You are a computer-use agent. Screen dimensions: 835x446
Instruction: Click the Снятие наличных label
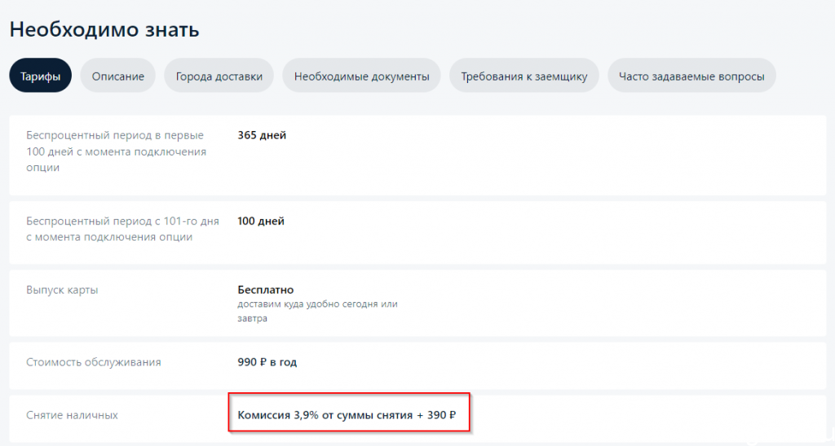(x=72, y=414)
